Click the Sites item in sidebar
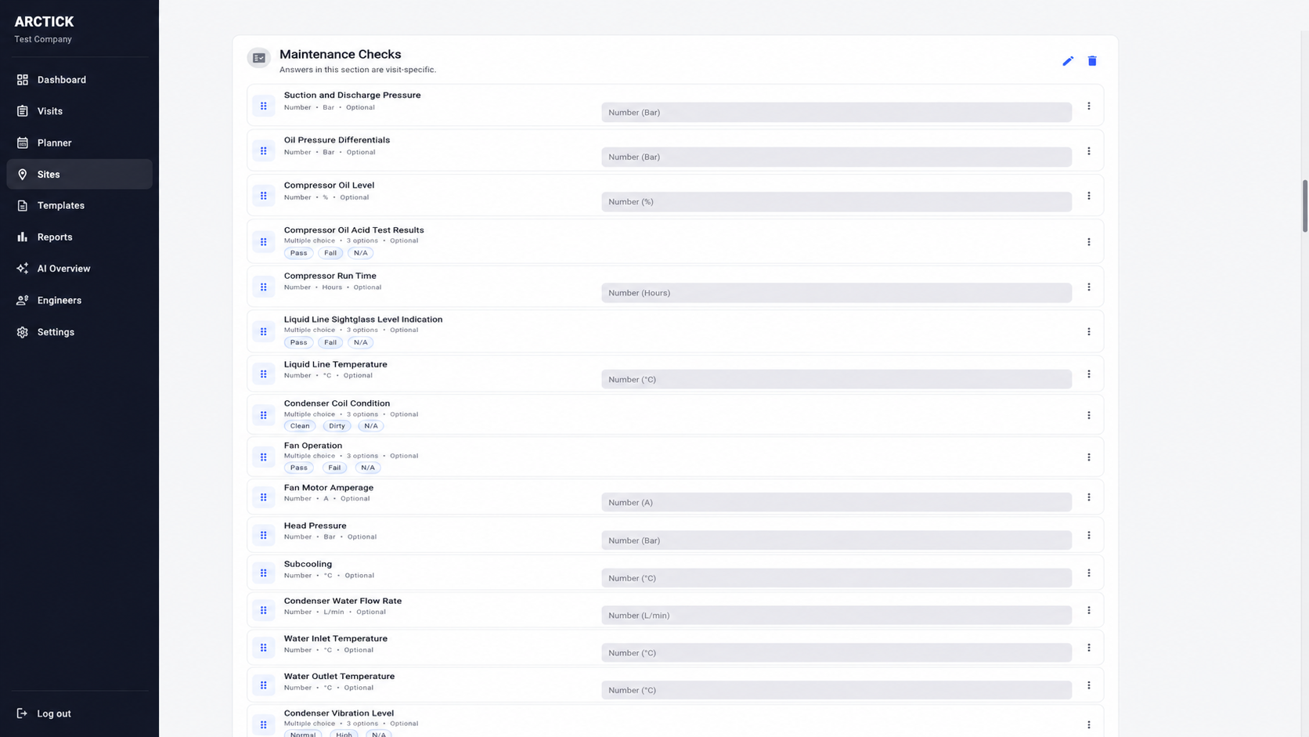The width and height of the screenshot is (1309, 737). tap(79, 174)
